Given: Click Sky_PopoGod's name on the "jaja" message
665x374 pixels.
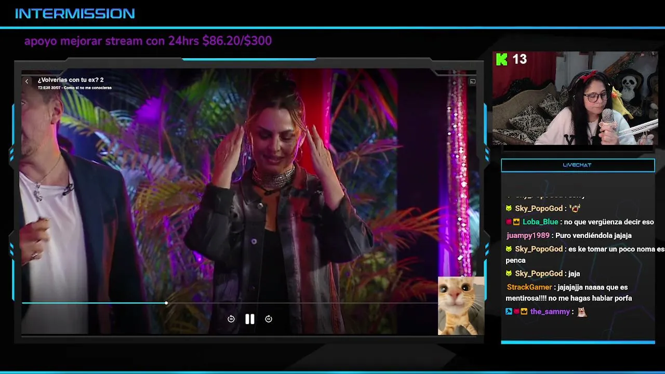Looking at the screenshot, I should [539, 274].
